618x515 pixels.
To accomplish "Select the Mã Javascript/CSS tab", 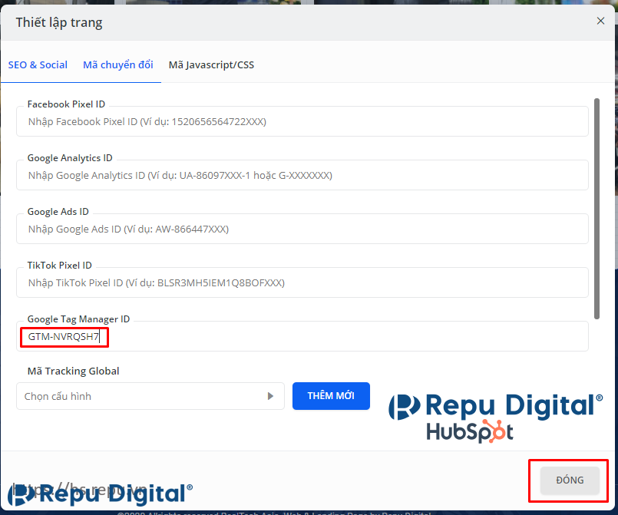I will (x=211, y=65).
